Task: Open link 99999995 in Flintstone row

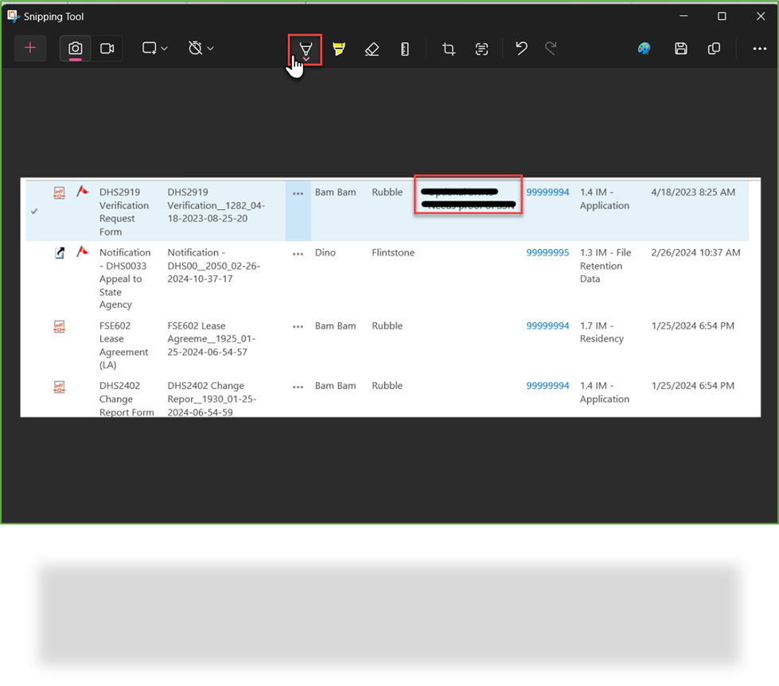Action: click(547, 252)
